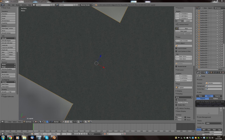Open the Search menu in outliner
225x140 pixels.
click(x=210, y=8)
